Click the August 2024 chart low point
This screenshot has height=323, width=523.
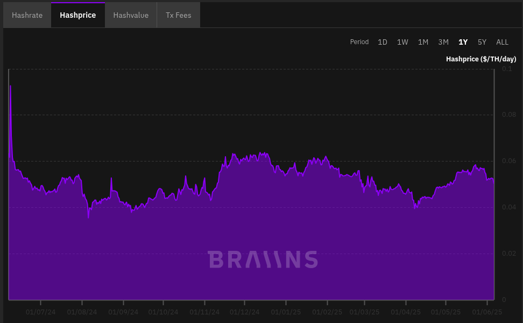(x=88, y=217)
